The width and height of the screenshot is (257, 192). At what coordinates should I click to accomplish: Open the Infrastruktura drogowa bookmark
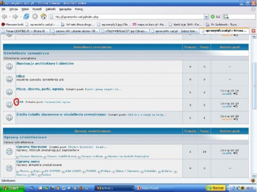pyautogui.click(x=78, y=25)
